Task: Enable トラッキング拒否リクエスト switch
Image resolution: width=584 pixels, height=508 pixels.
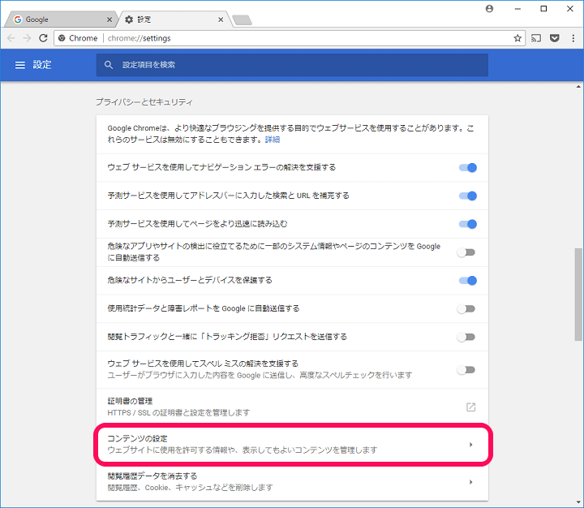Action: click(x=466, y=337)
